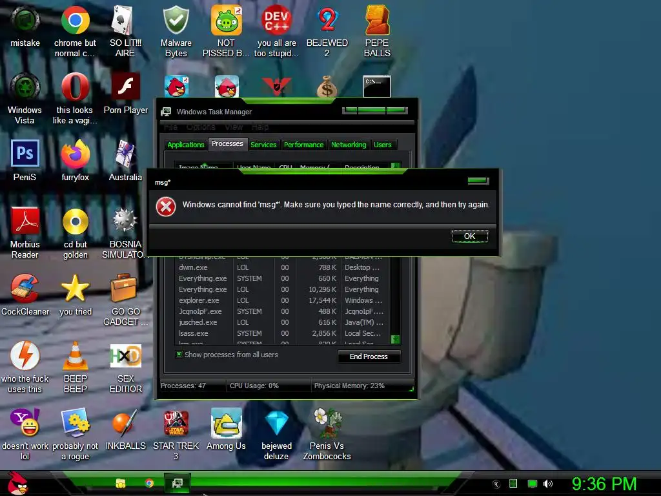The image size is (661, 496).
Task: Click the green Task Manager CPU tray icon
Action: pos(513,484)
